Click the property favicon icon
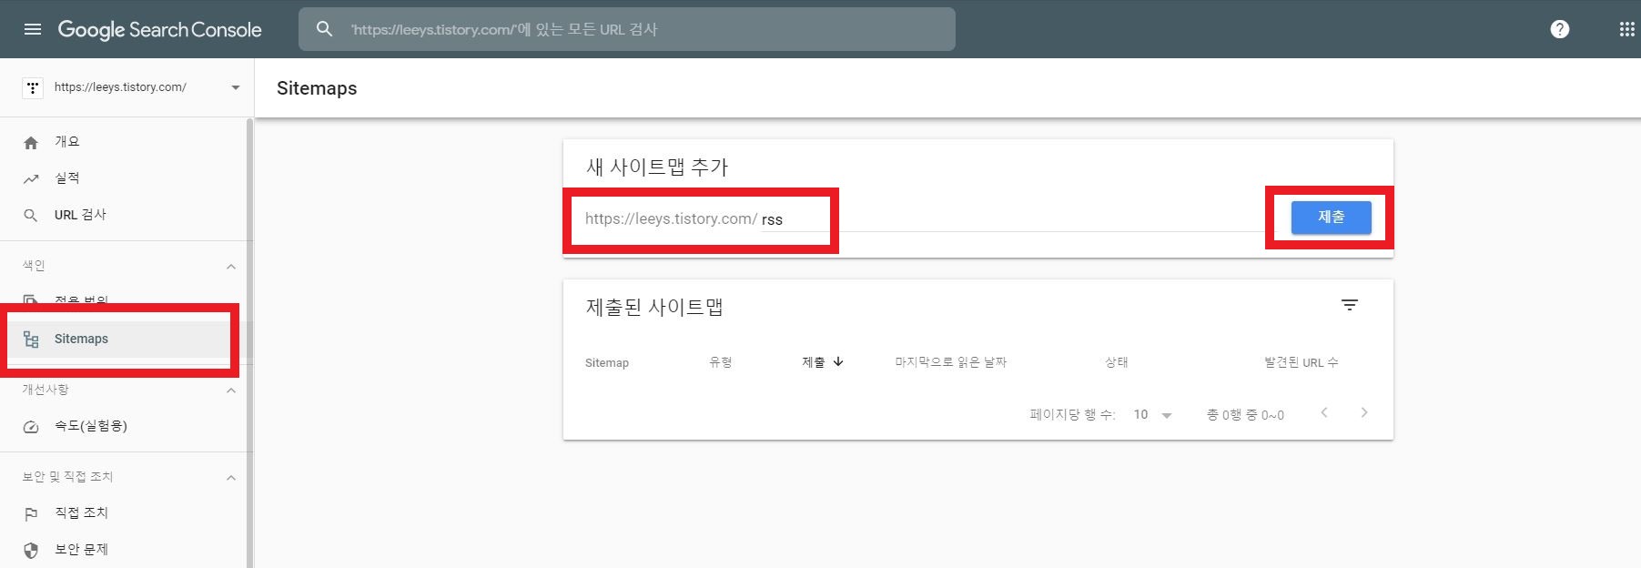1641x568 pixels. [x=33, y=87]
